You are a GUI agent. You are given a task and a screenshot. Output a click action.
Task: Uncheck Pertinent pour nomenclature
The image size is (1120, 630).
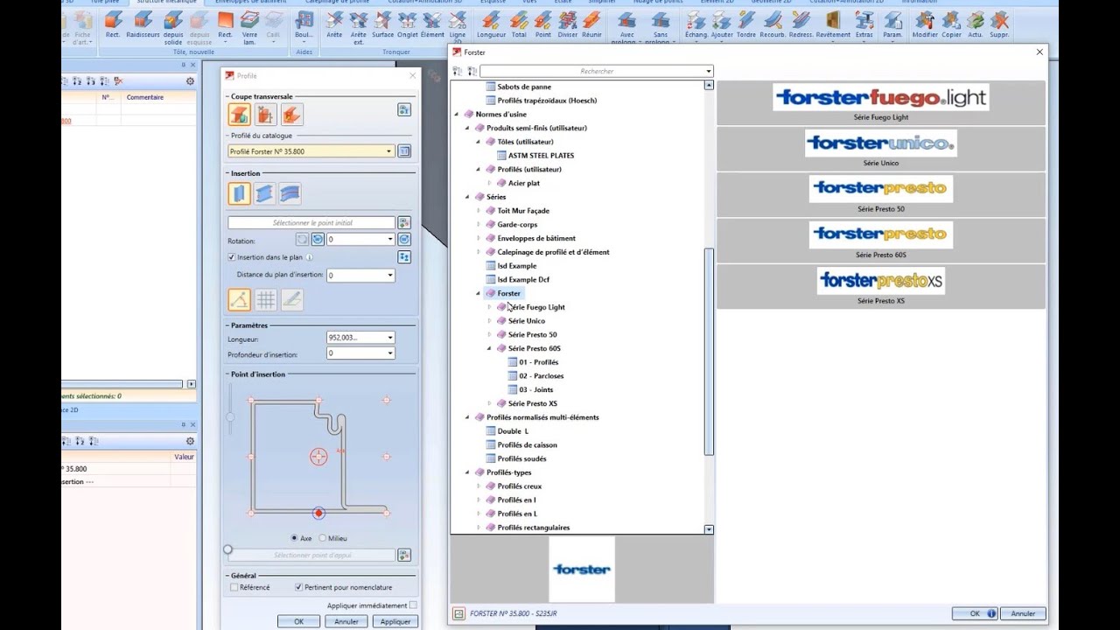[298, 587]
